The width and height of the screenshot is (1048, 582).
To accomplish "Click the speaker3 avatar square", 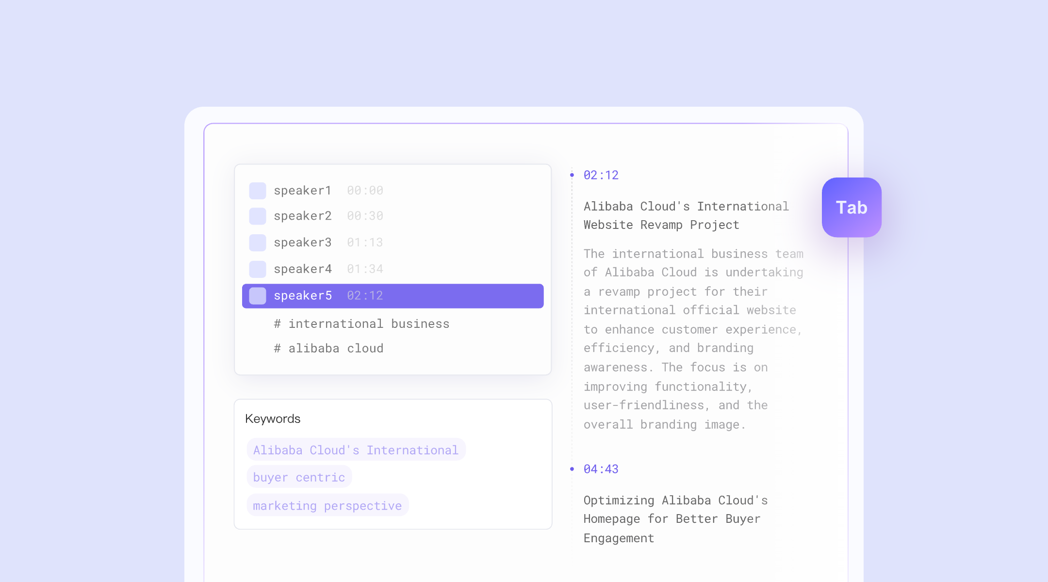I will [258, 242].
